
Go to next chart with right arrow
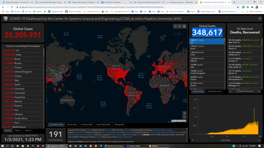click(259, 141)
